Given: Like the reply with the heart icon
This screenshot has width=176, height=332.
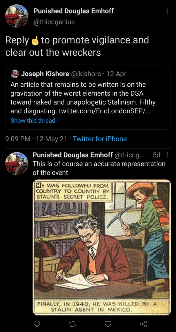Looking at the screenshot, I should (x=108, y=323).
